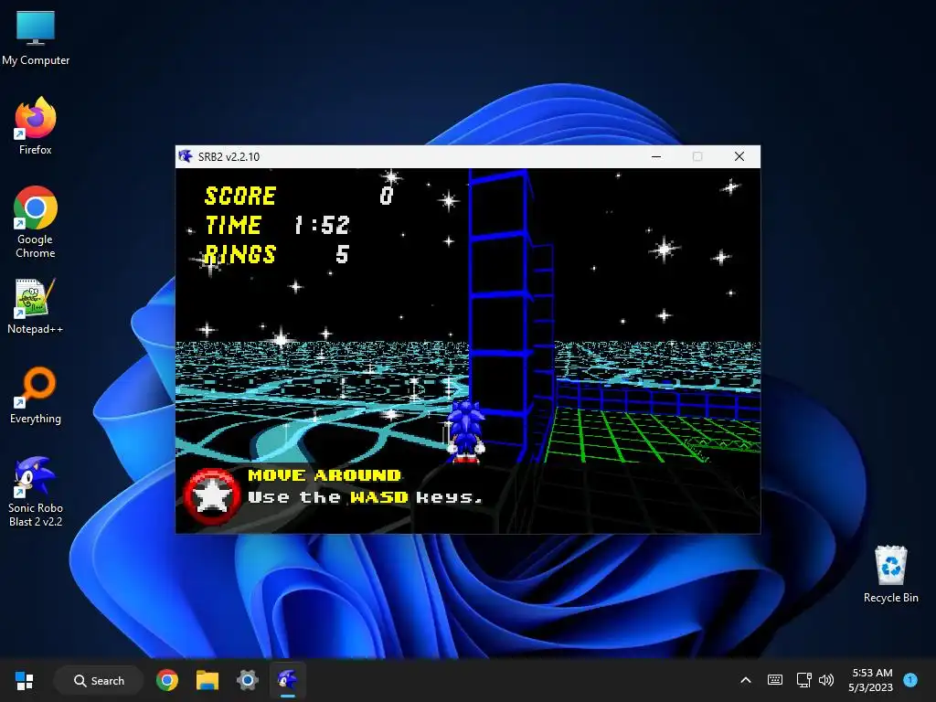Open clock showing 5:53 AM
This screenshot has height=702, width=936.
pos(871,680)
